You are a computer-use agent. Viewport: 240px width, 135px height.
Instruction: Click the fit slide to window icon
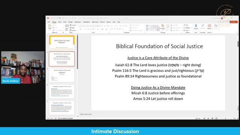[x=238, y=118]
